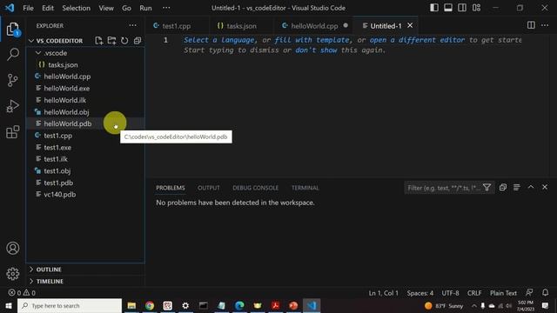This screenshot has height=313, width=557.
Task: Open the Run menu
Action: click(145, 8)
